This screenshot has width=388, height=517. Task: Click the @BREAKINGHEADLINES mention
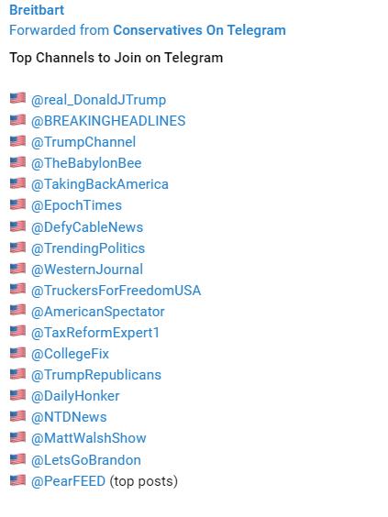pyautogui.click(x=108, y=121)
